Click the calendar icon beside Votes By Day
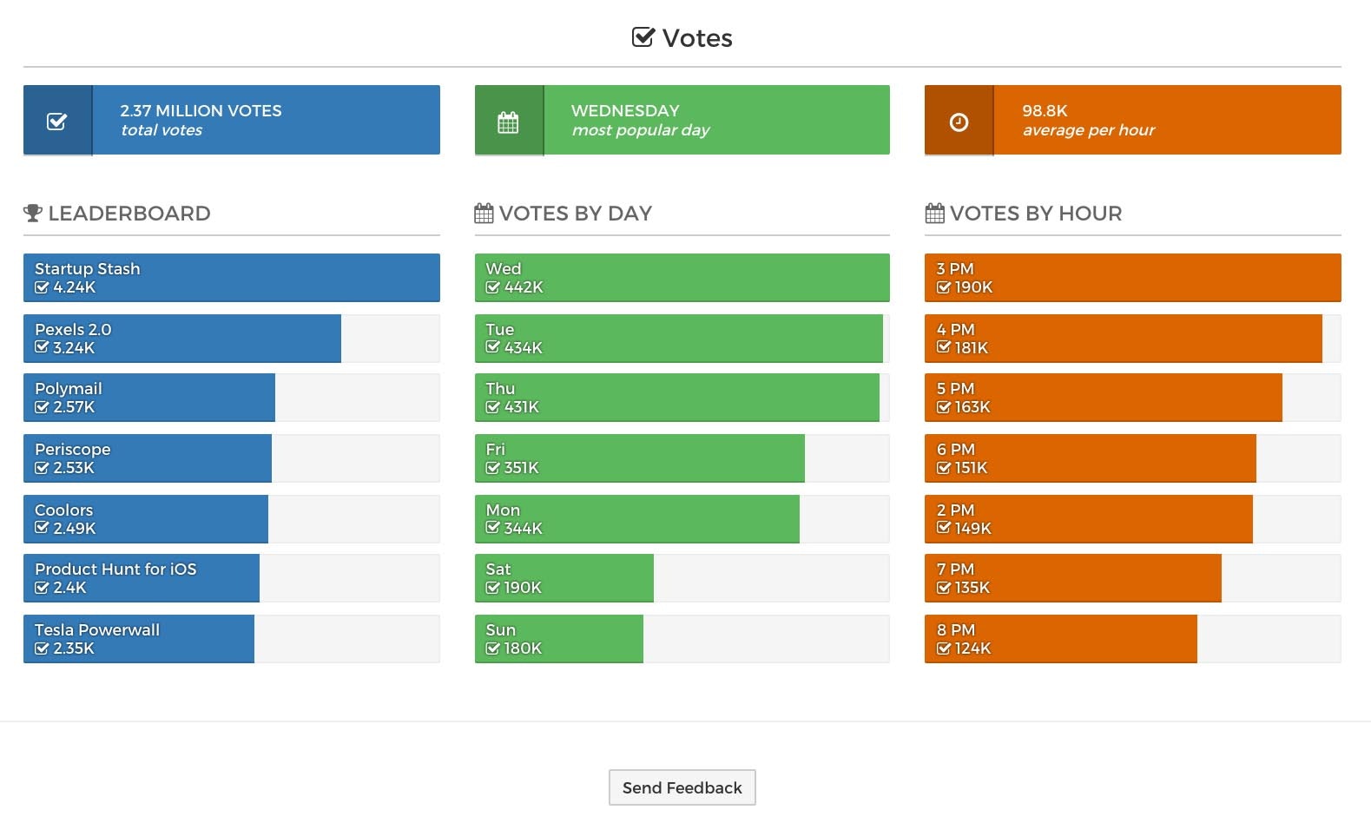The height and width of the screenshot is (823, 1371). point(483,212)
